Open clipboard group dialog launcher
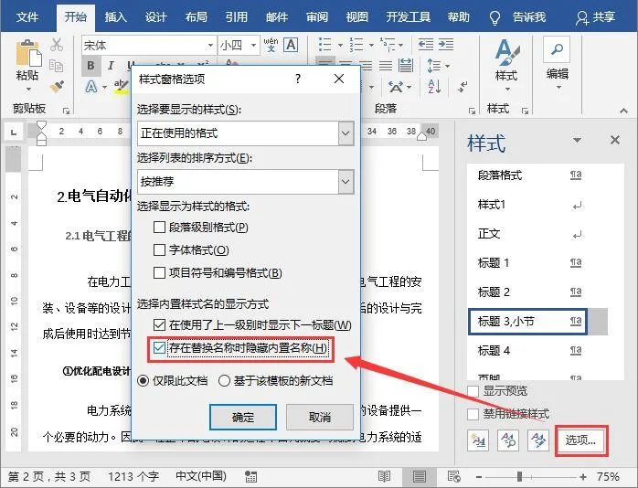Screen dimensions: 638x488 pos(67,111)
